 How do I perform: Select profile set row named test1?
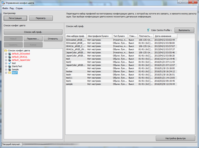[x=121, y=81]
